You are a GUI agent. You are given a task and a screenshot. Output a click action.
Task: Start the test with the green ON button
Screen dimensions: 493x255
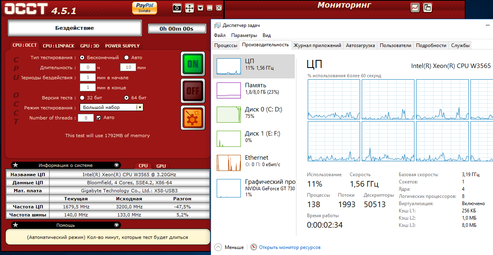point(193,64)
